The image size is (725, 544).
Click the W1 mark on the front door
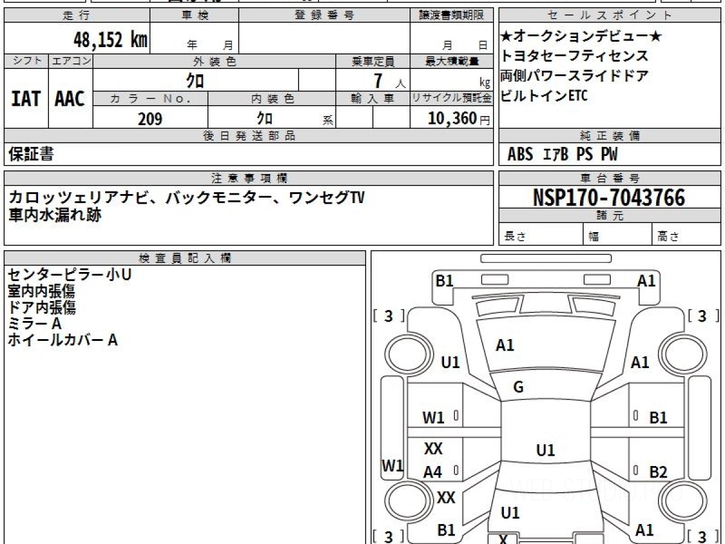[433, 417]
